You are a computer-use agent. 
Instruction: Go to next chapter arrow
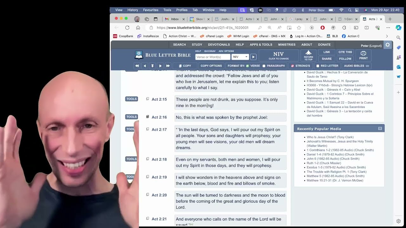pos(160,66)
